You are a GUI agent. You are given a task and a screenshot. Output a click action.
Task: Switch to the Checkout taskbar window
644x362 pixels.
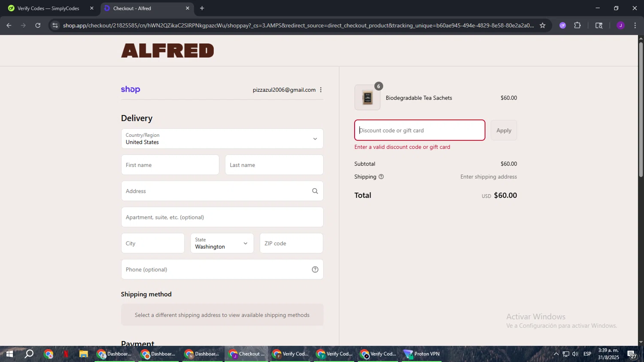(246, 354)
